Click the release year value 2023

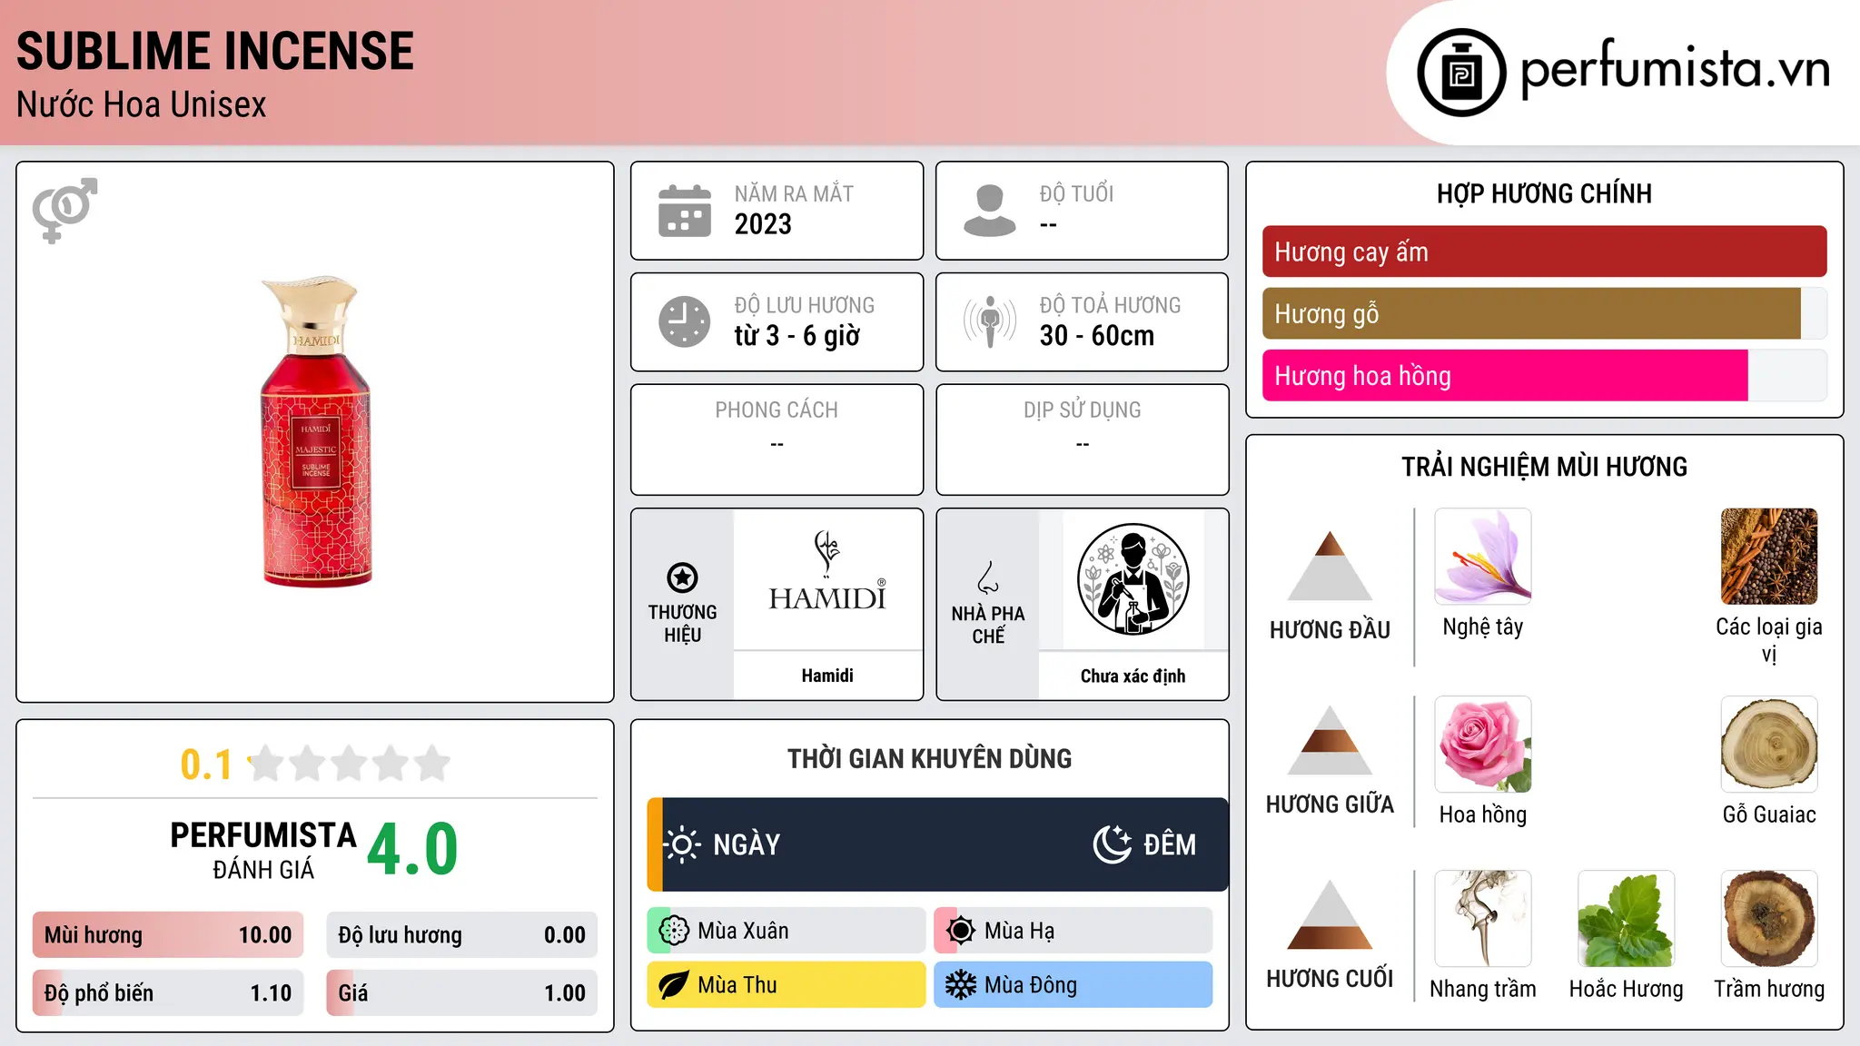coord(763,224)
